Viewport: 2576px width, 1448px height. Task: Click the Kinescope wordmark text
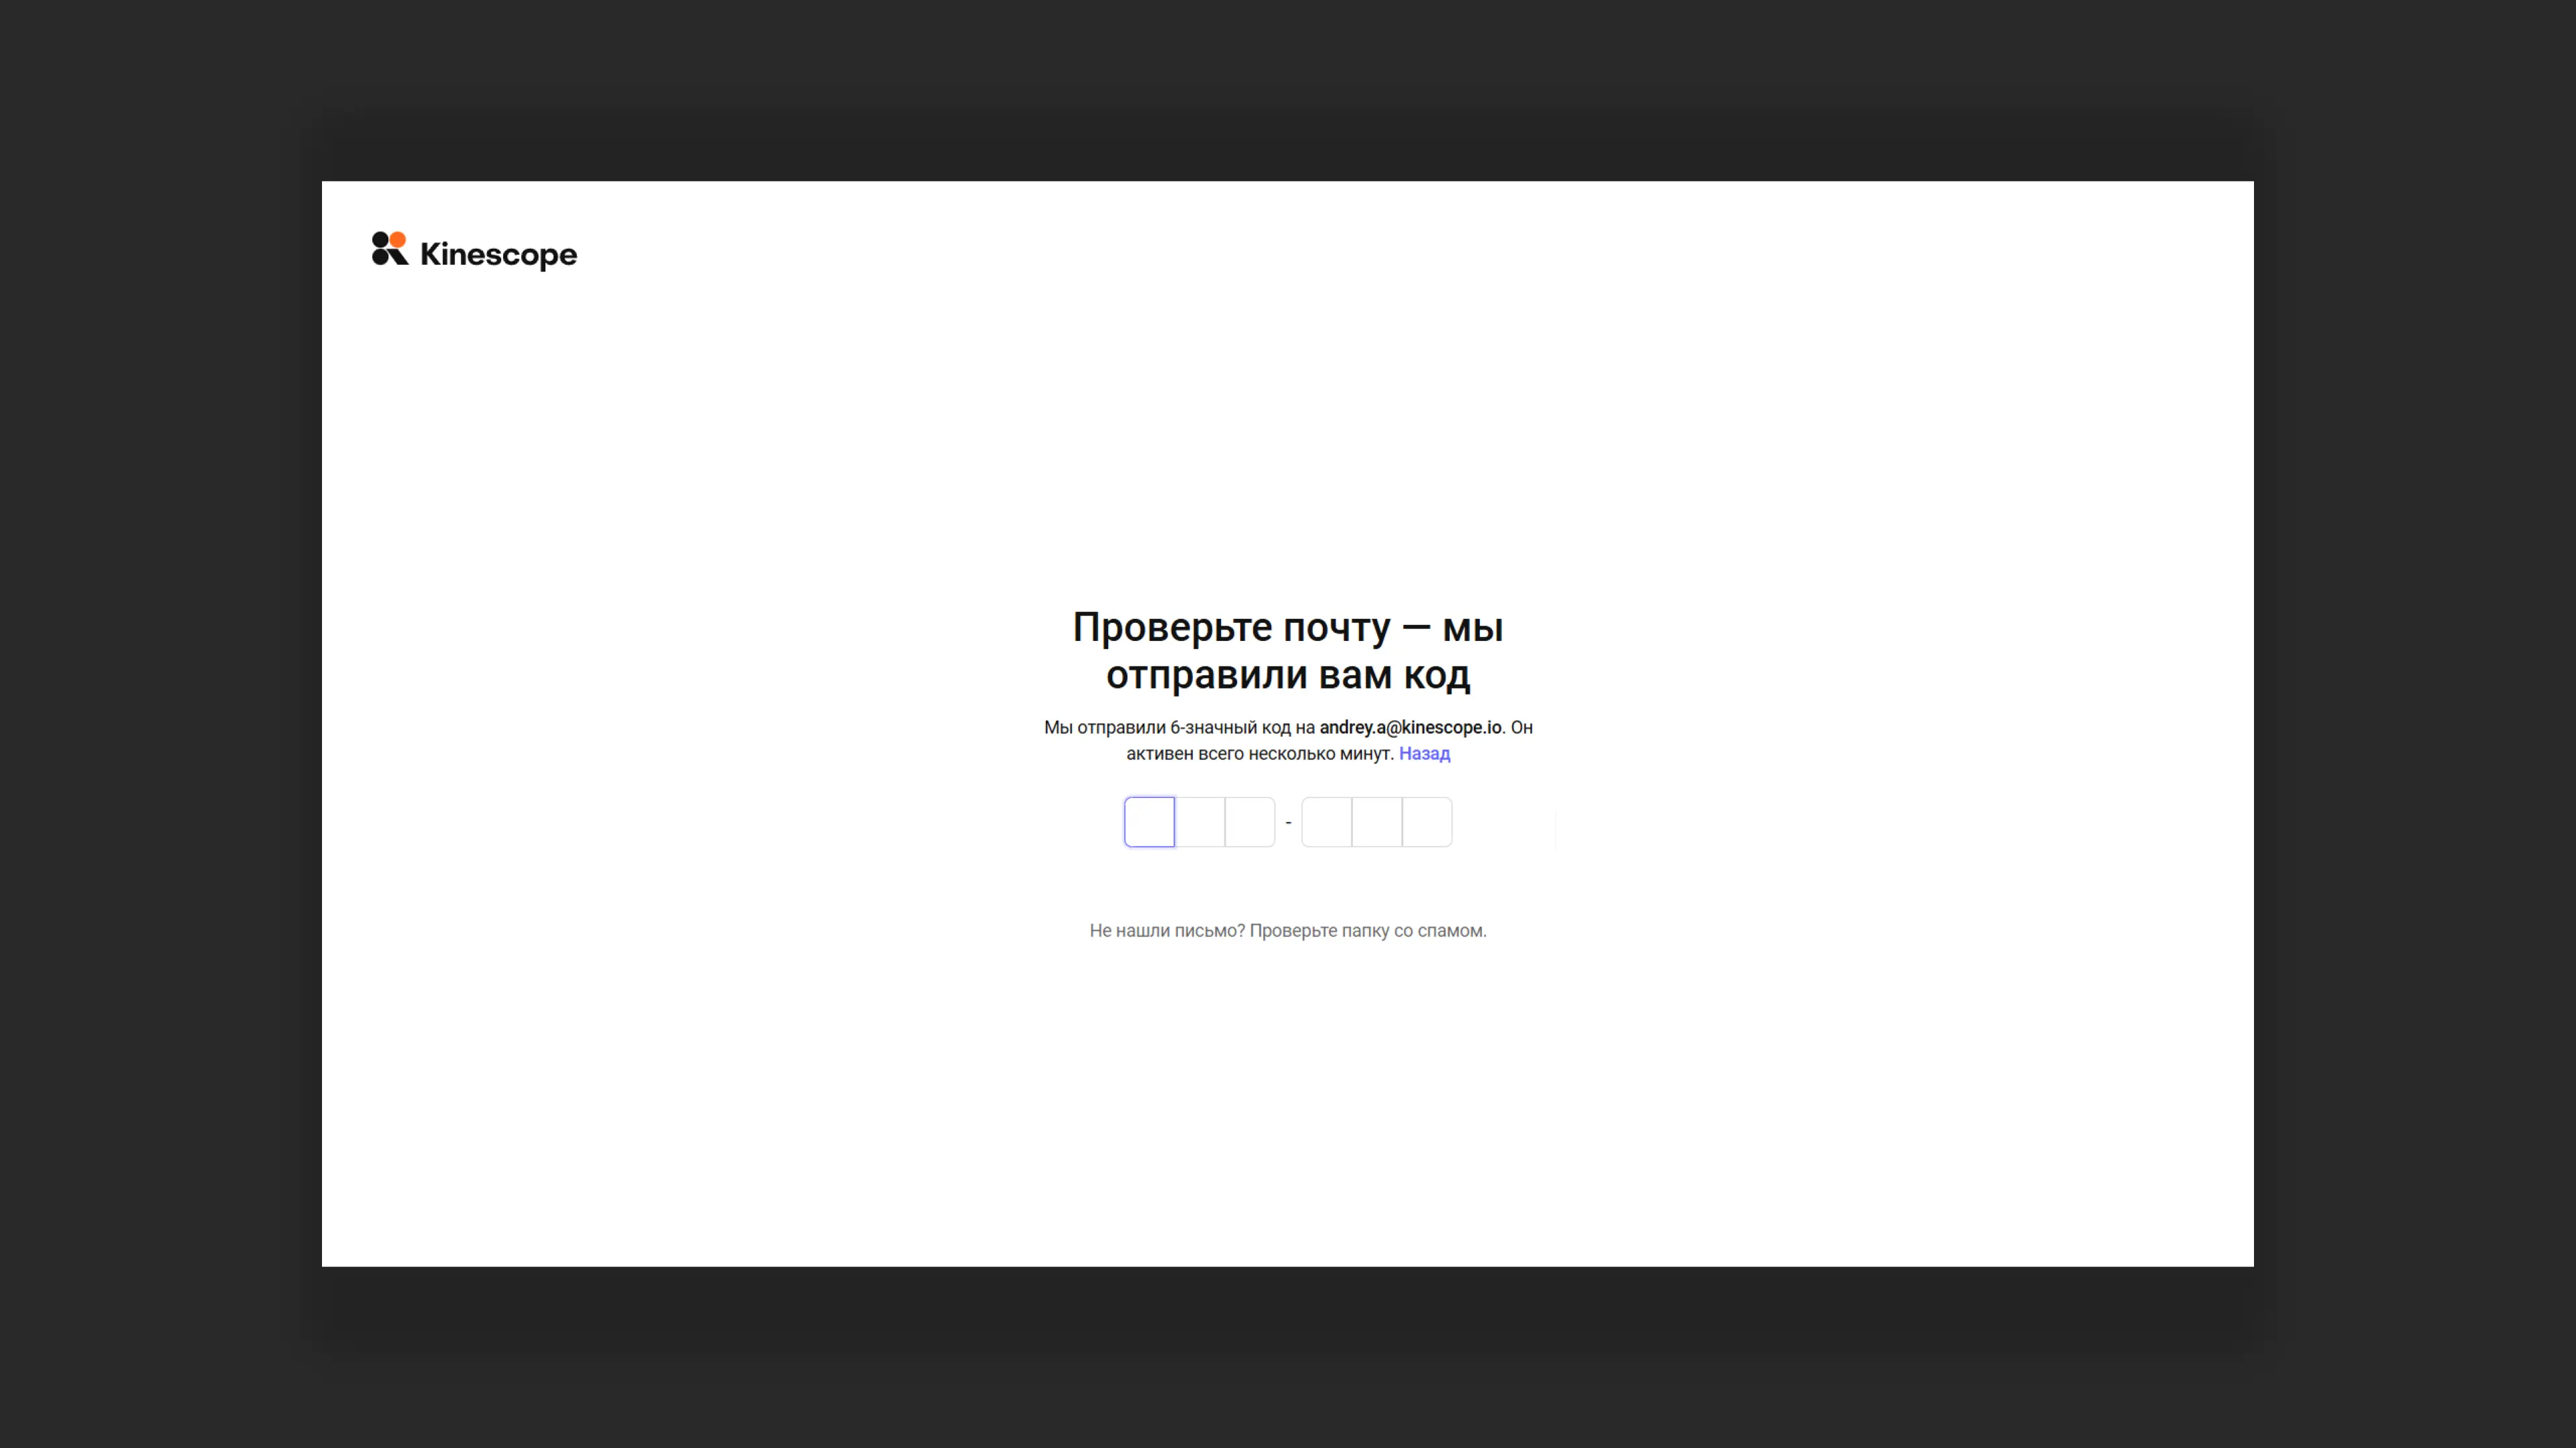(498, 255)
